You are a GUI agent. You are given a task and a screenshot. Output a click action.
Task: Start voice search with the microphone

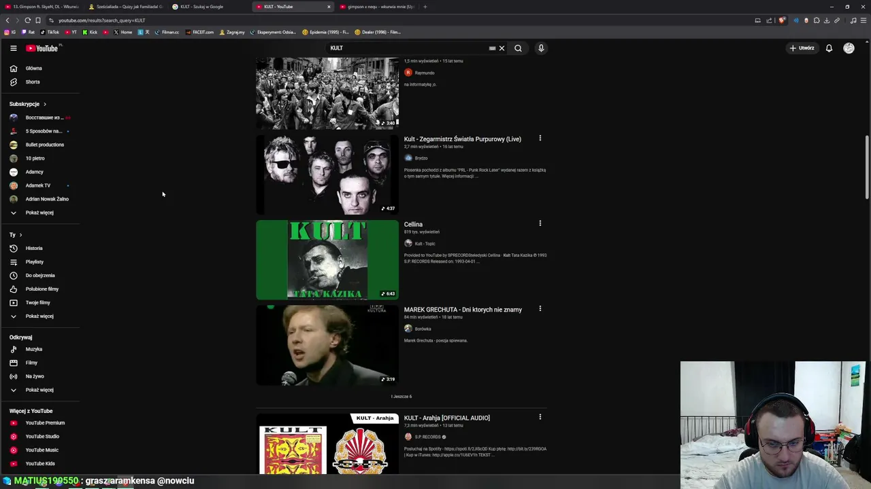pyautogui.click(x=541, y=48)
